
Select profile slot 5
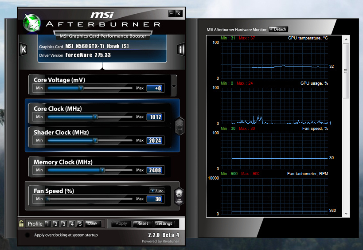coord(80,224)
